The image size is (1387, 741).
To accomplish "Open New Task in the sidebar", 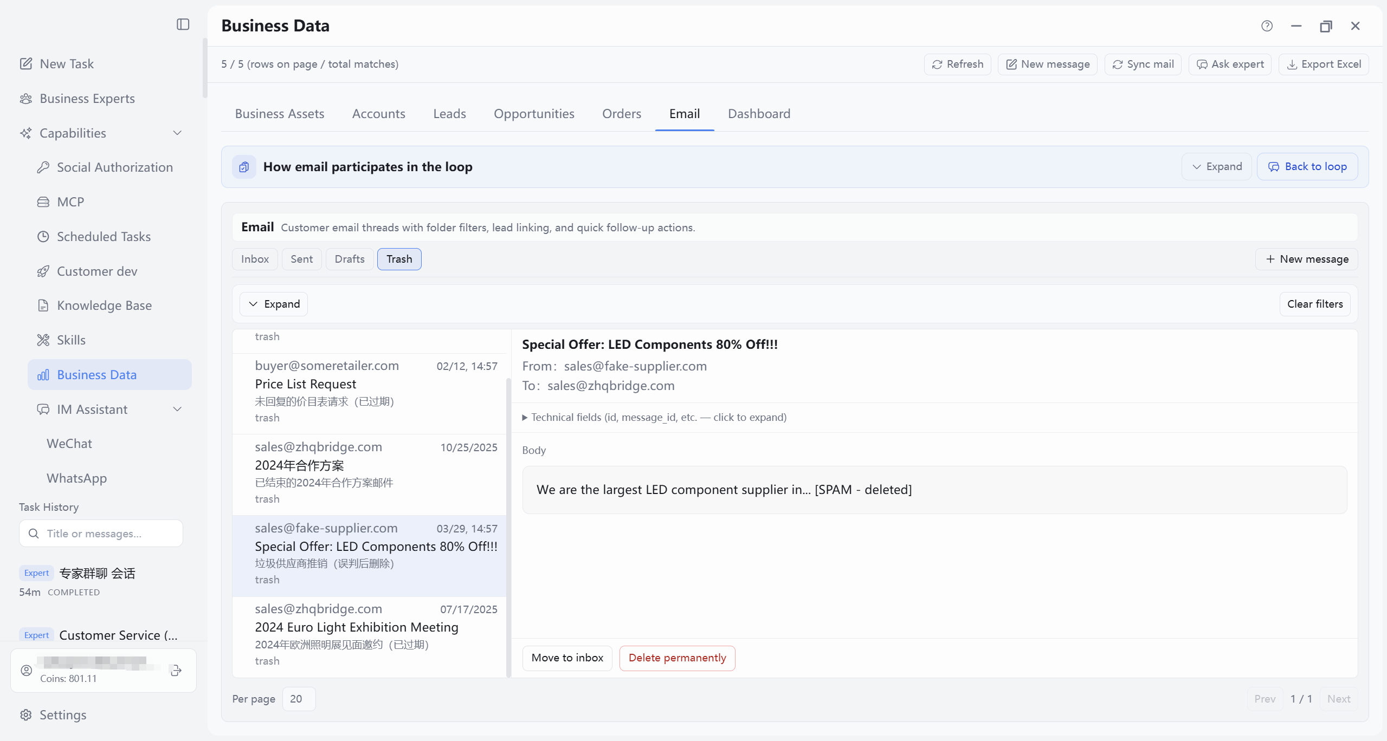I will pos(56,64).
